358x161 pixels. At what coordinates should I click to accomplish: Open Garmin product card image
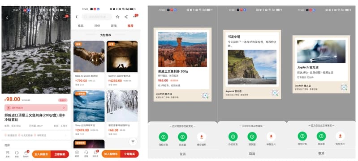tap(122, 57)
